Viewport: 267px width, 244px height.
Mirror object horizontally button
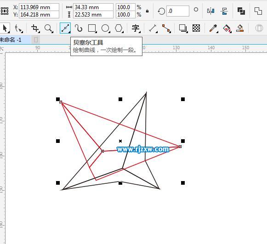(210, 11)
